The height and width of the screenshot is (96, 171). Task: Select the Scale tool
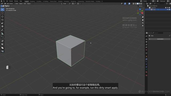point(2,23)
